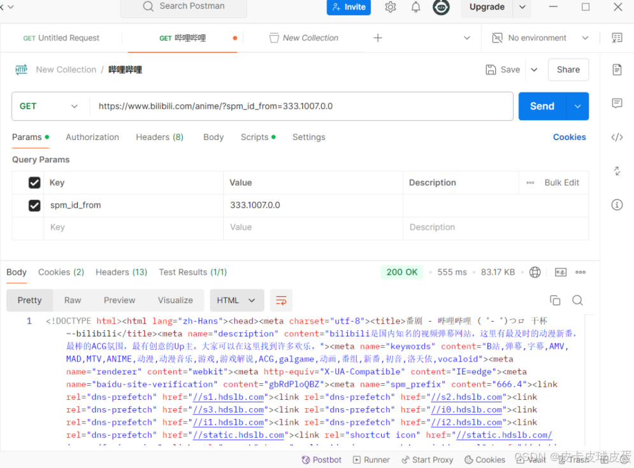634x468 pixels.
Task: Click the Send button
Action: 541,106
